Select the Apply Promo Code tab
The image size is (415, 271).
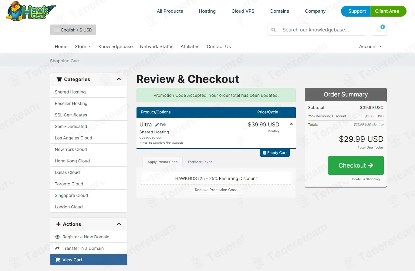pos(163,162)
